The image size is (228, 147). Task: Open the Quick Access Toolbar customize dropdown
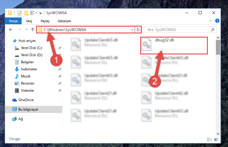click(40, 13)
